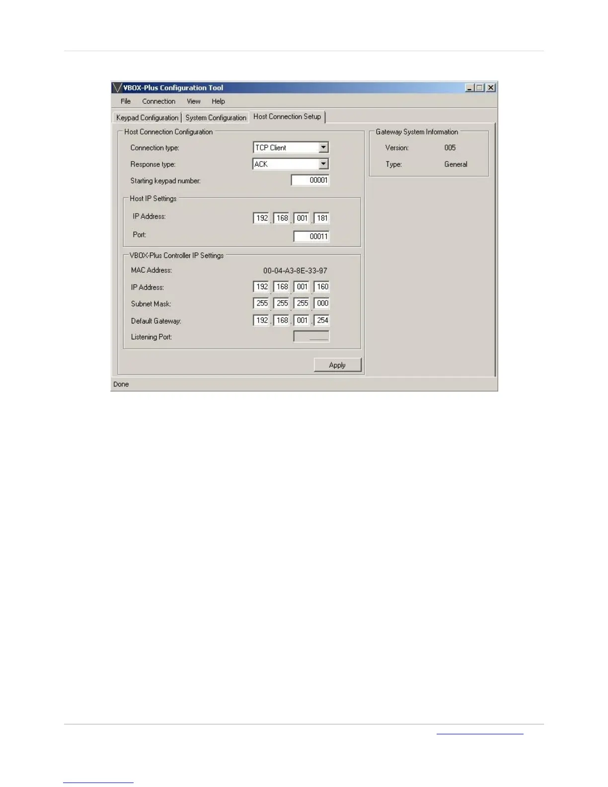The image size is (608, 787).
Task: Click Default Gateway third octet 001
Action: [302, 320]
